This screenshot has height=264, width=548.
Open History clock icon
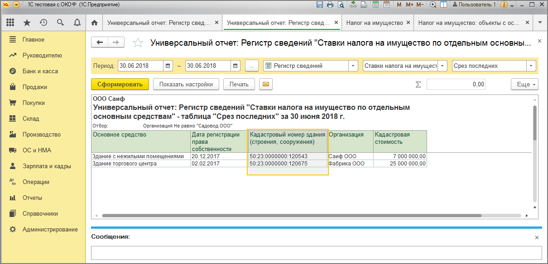point(43,22)
